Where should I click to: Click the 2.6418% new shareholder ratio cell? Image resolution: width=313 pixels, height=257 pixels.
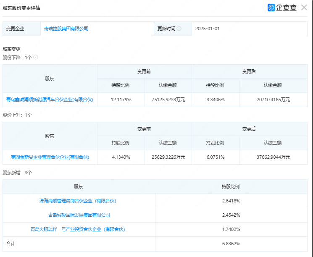(x=231, y=201)
